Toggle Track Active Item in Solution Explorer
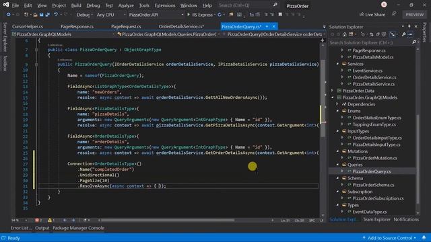431x242 pixels. click(393, 34)
